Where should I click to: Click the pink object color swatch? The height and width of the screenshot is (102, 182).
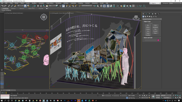click(158, 40)
